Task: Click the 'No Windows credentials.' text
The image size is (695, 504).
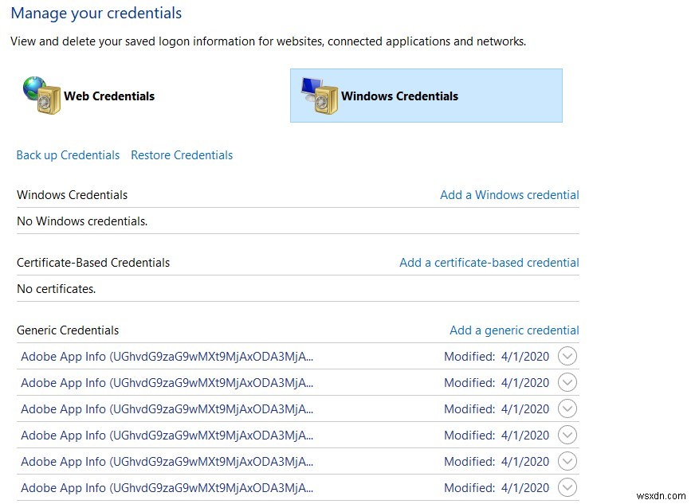Action: coord(82,221)
